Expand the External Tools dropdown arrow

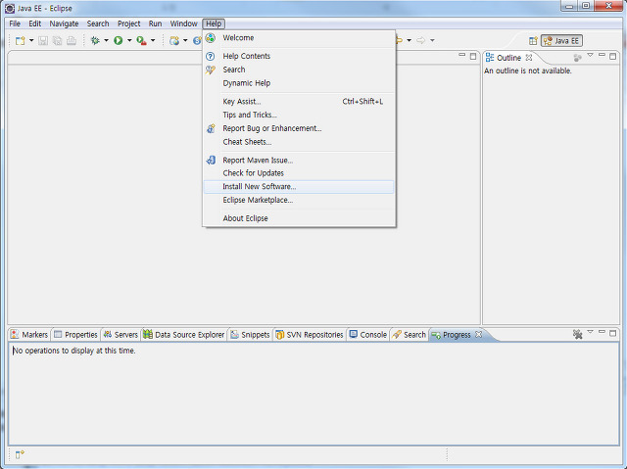coord(153,40)
